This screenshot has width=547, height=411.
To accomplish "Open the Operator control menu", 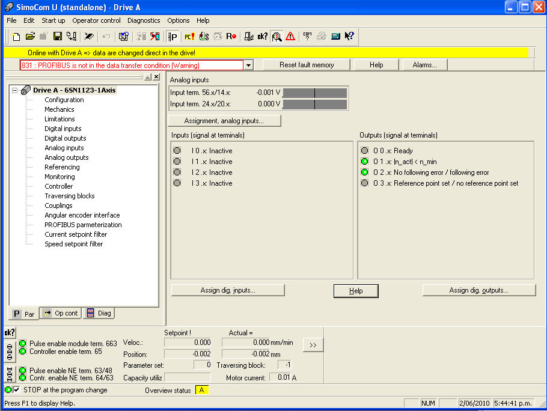I will [x=96, y=20].
